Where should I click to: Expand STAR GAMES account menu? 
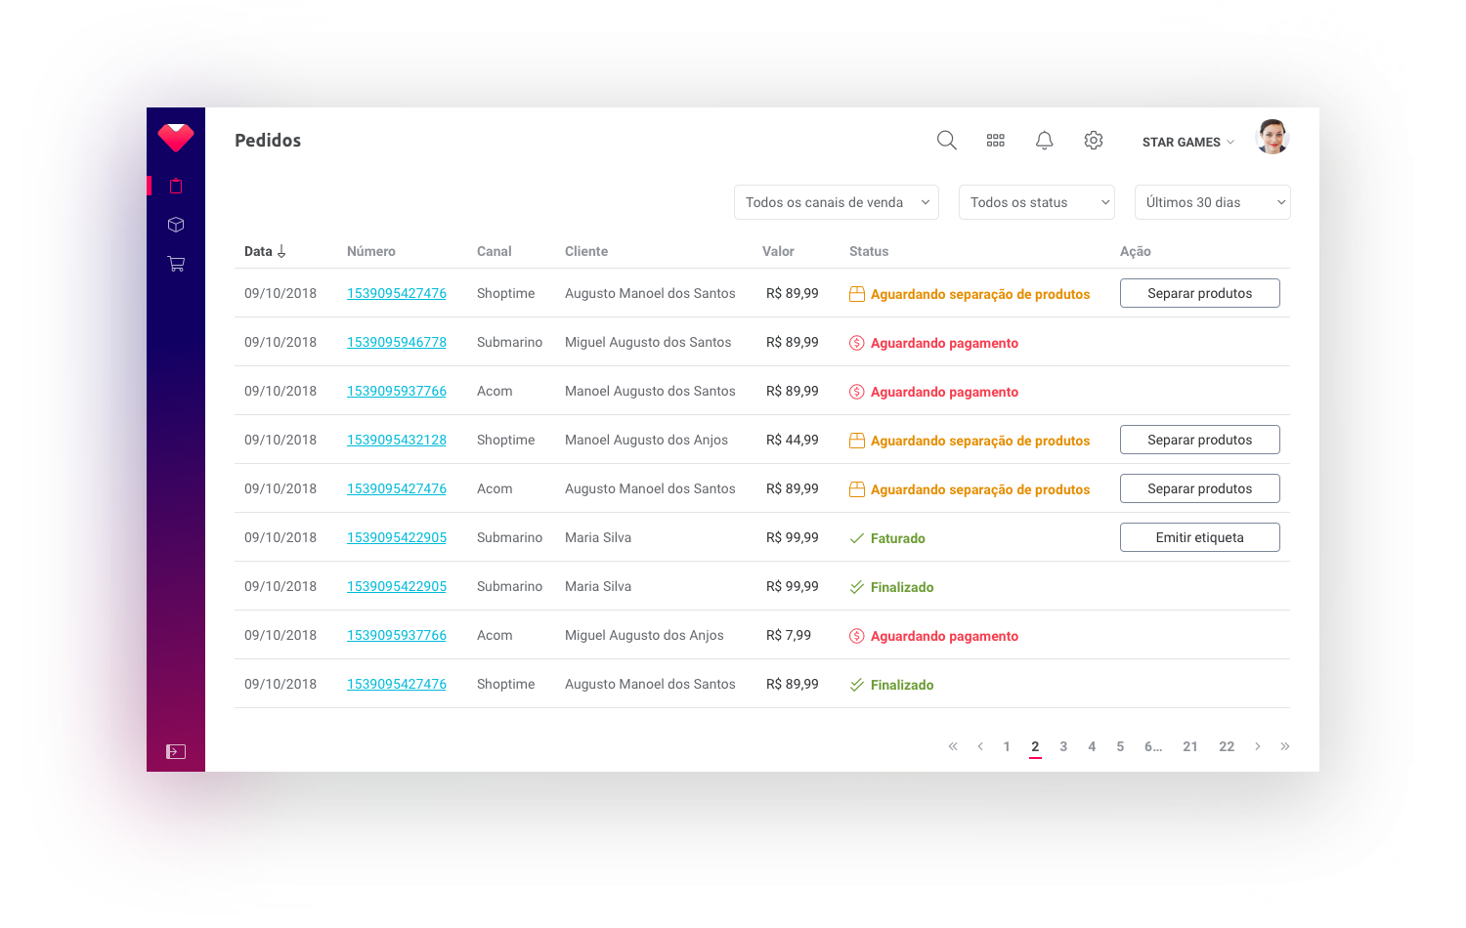click(1187, 143)
